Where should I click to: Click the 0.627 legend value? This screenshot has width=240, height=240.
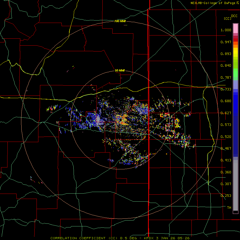pos(226,113)
